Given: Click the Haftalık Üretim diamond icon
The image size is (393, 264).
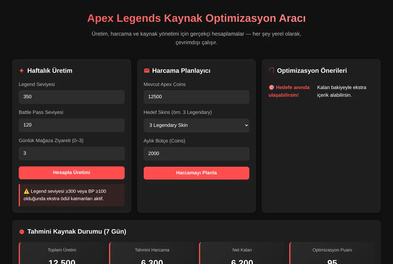Looking at the screenshot, I should coord(22,71).
